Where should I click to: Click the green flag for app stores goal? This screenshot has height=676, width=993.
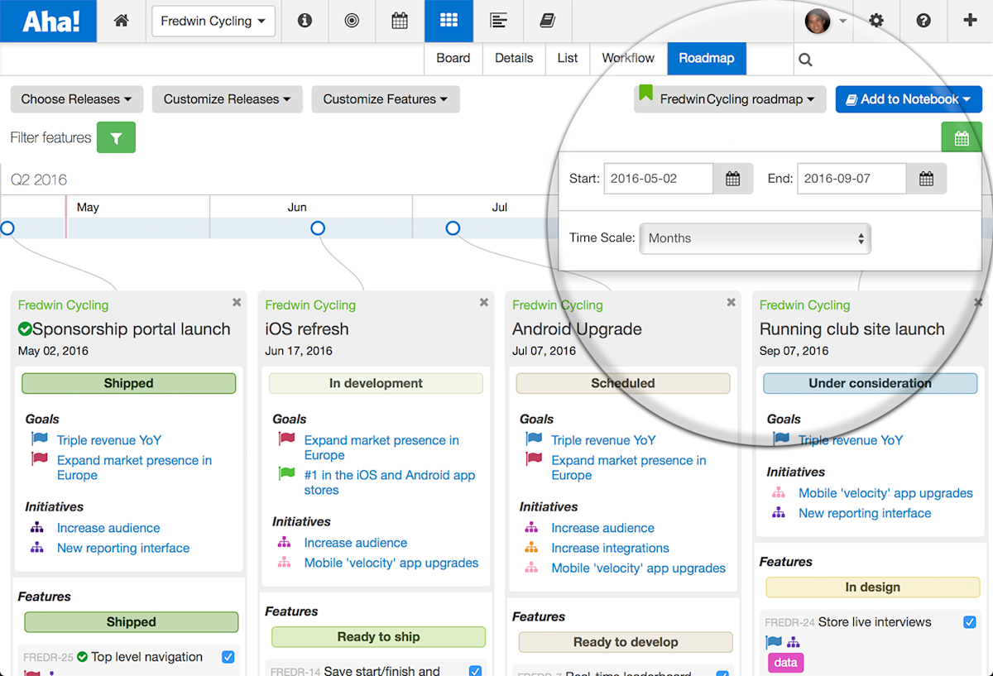(x=286, y=474)
